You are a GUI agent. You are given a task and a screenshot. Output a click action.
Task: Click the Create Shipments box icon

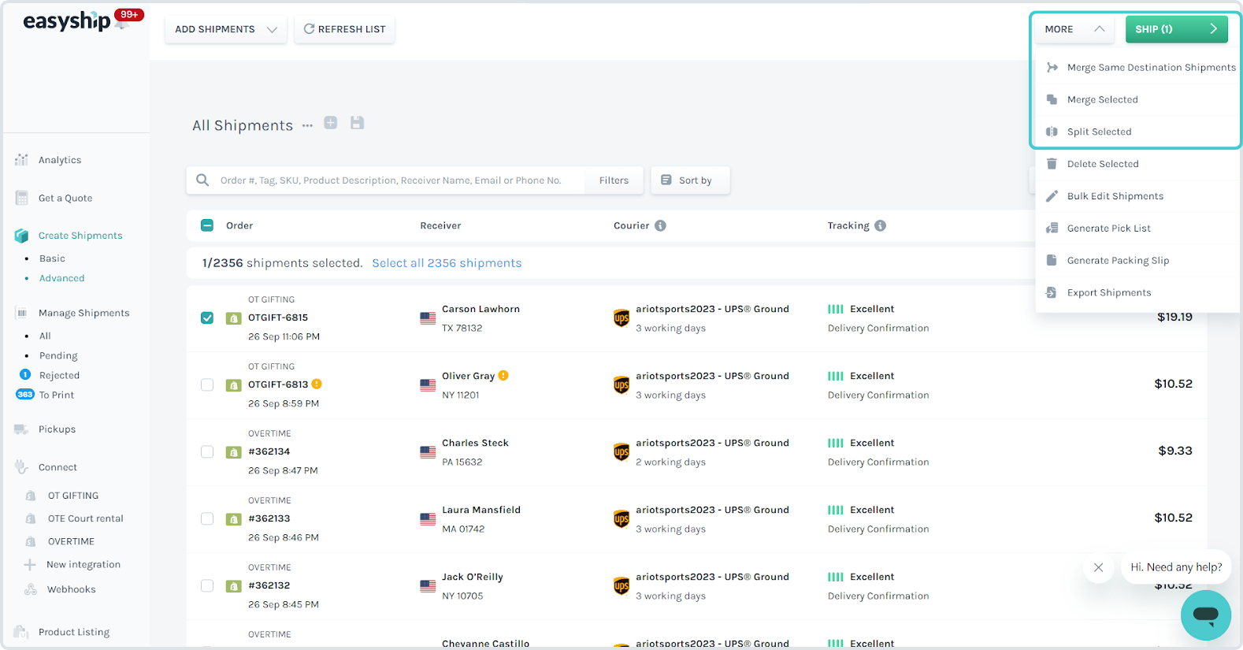click(21, 236)
